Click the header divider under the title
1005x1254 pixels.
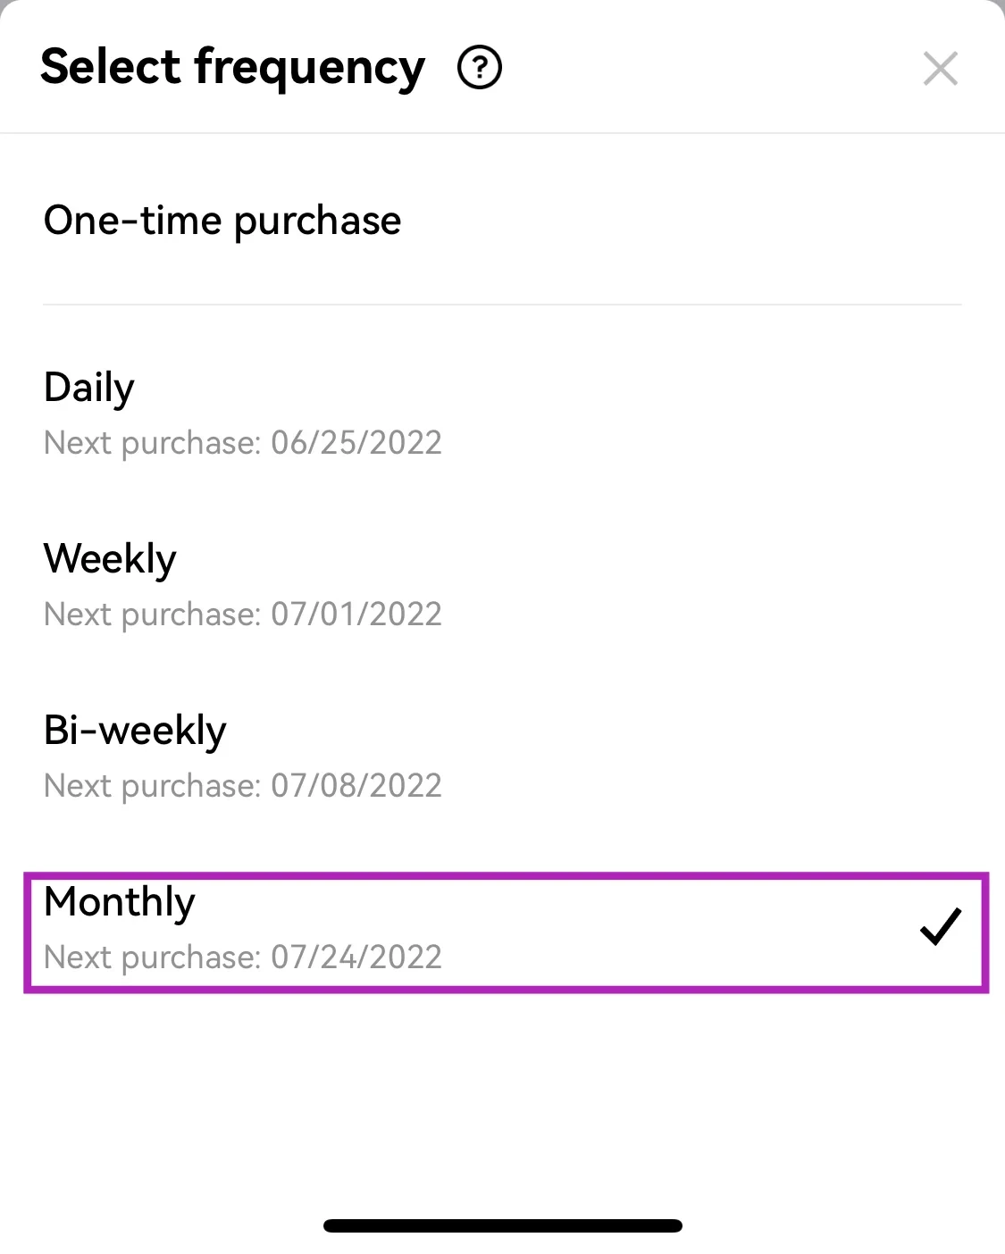point(502,133)
